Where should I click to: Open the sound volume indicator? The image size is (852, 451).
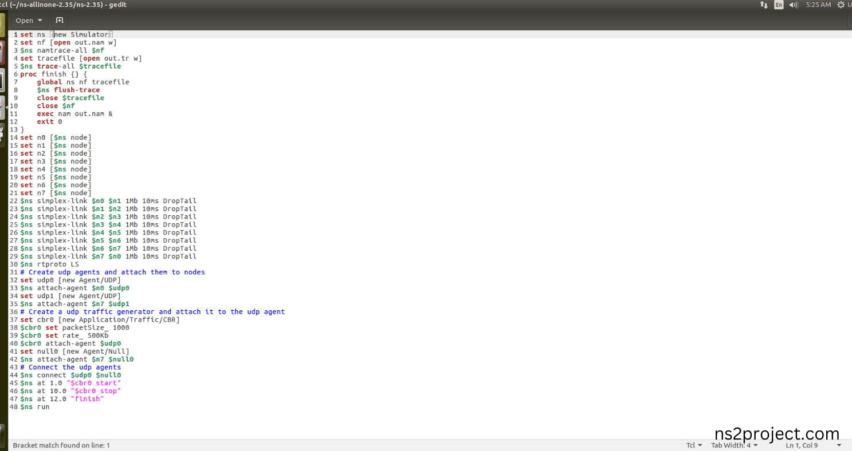click(x=794, y=5)
